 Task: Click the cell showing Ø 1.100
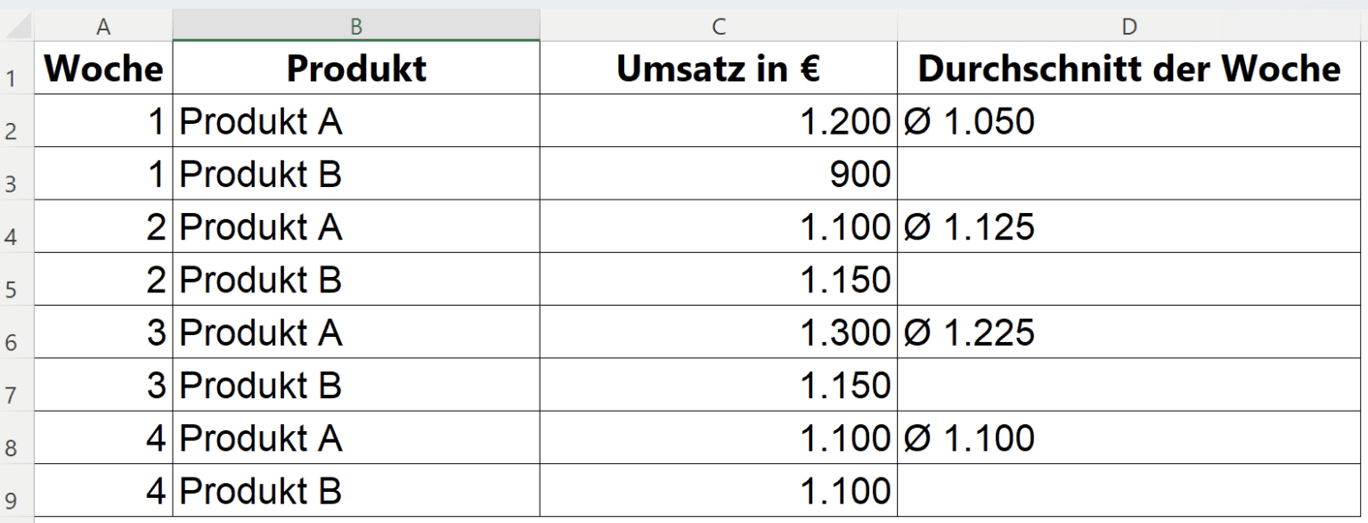click(x=1129, y=437)
